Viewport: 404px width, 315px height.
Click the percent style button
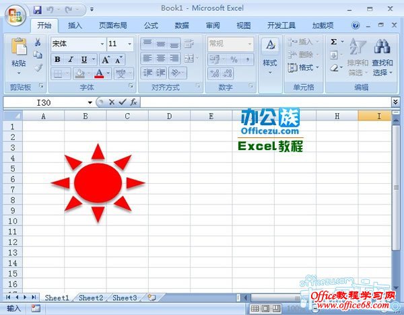click(234, 60)
